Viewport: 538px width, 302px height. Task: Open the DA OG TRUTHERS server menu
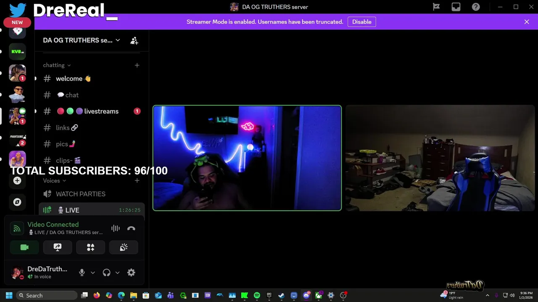point(82,40)
